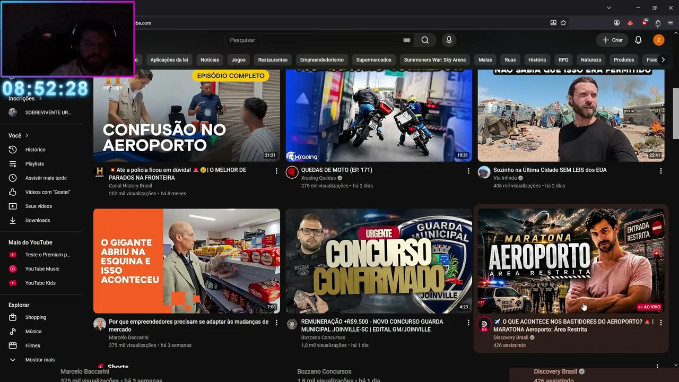The height and width of the screenshot is (382, 679).
Task: Open the browser account icon
Action: [616, 23]
